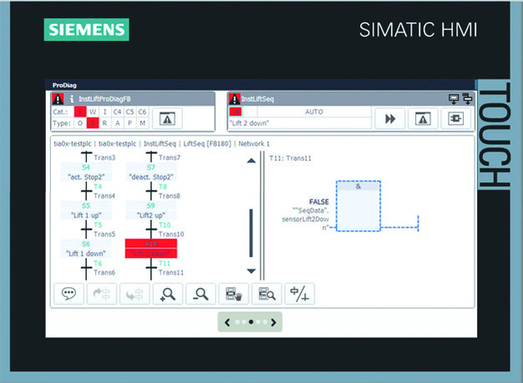Toggle the red E category cell
The height and width of the screenshot is (383, 523).
click(80, 112)
